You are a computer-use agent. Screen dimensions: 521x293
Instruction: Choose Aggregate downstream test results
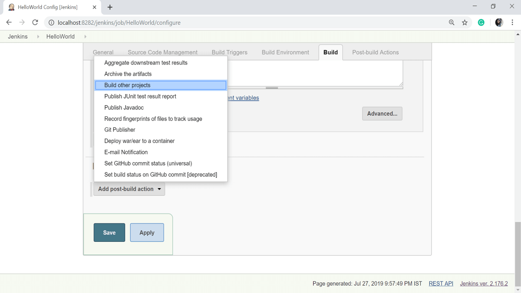[161, 63]
